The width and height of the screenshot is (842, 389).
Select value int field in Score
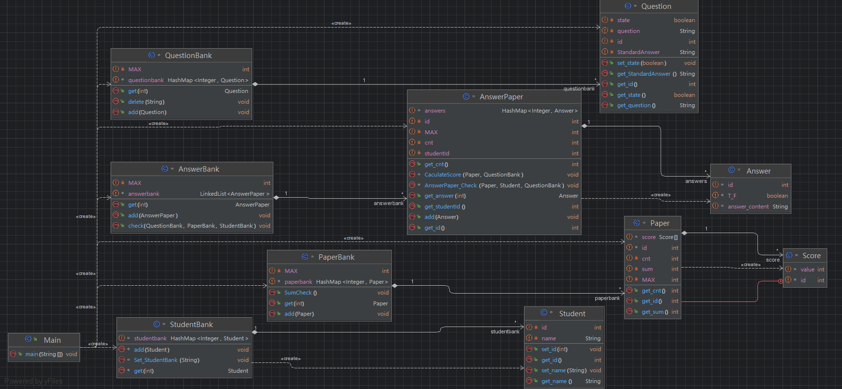pyautogui.click(x=805, y=269)
